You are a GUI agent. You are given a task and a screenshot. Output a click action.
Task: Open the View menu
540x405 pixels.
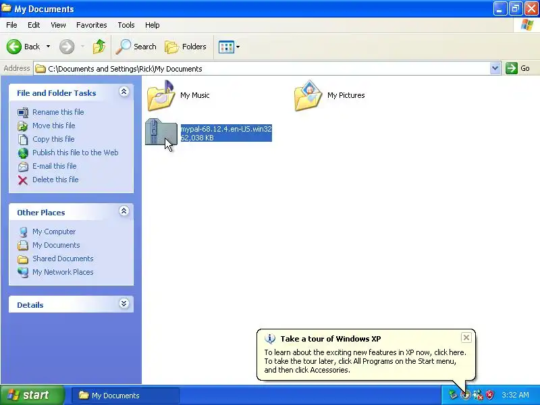pyautogui.click(x=58, y=25)
